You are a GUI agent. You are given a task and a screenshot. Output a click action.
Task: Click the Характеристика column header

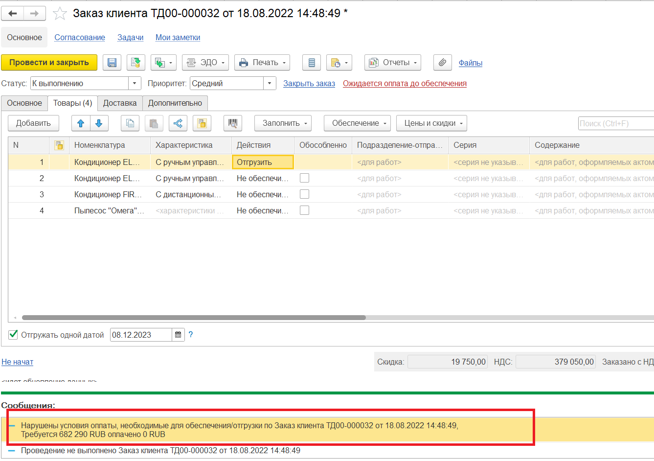click(191, 145)
